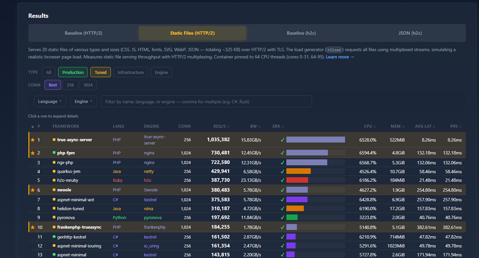Click the FRAMEWORK column header
479x258 pixels.
[x=66, y=127]
